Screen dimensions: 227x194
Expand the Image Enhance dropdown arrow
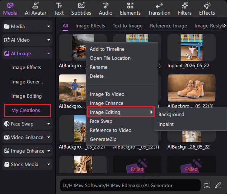49,151
